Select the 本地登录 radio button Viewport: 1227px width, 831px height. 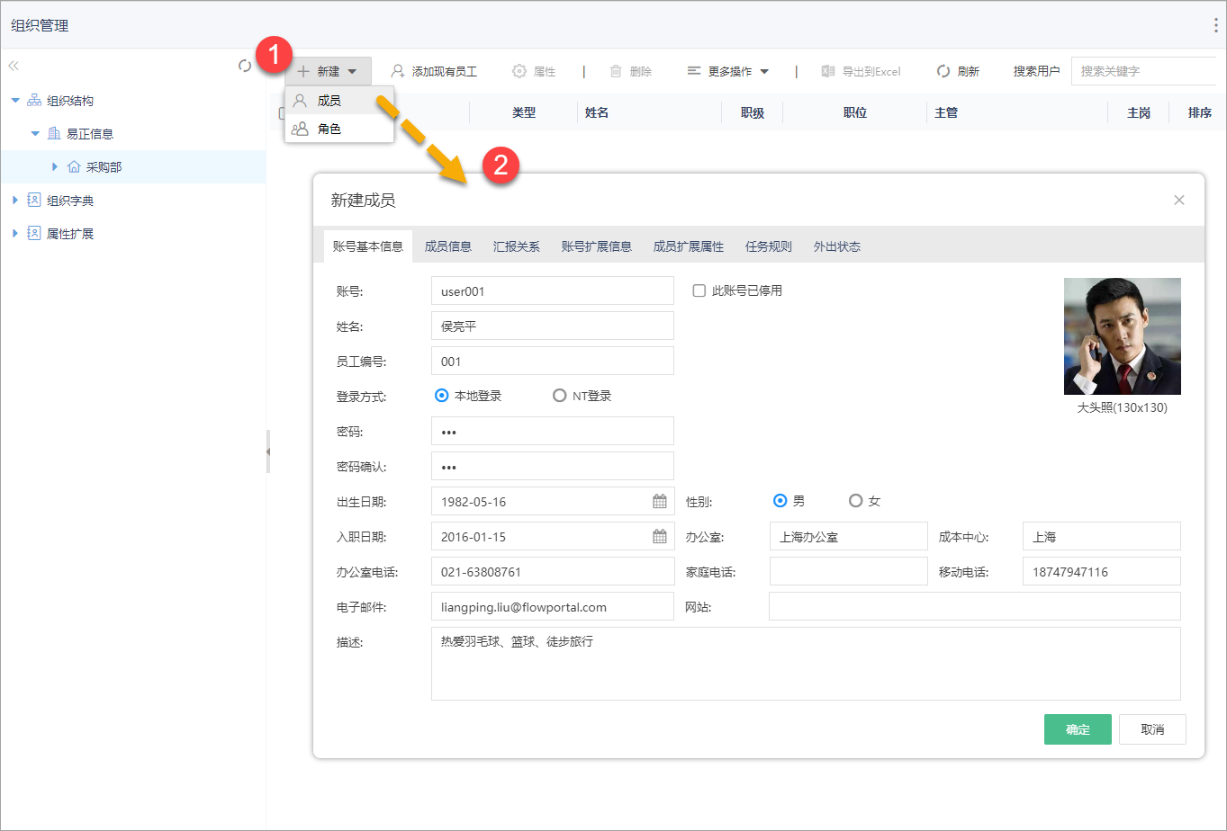coord(441,396)
